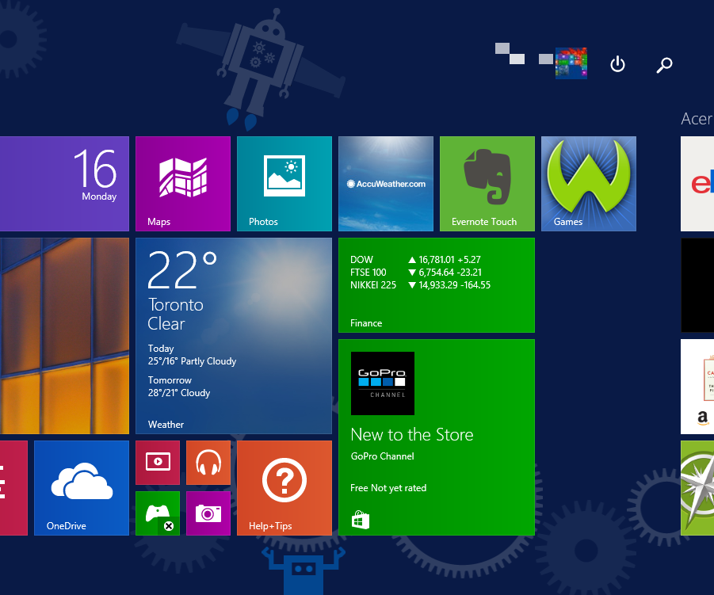Viewport: 714px width, 595px height.
Task: Click the 'Free Not yet rated' text
Action: [x=388, y=488]
